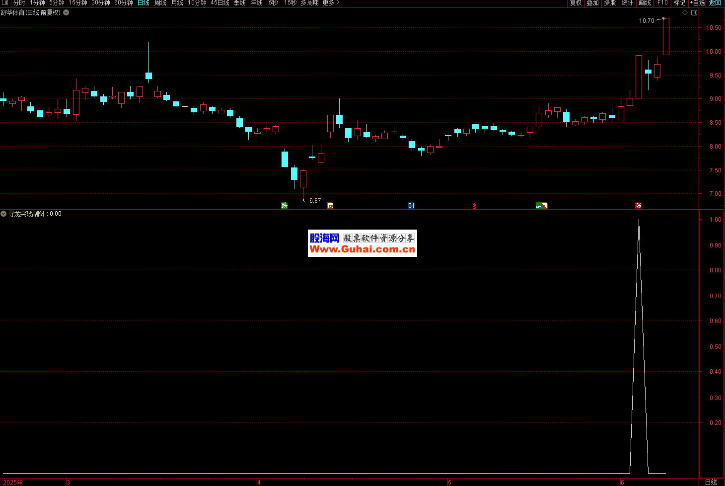725x486 pixels.
Task: Click the 1.00 indicator axis label
Action: (x=716, y=220)
